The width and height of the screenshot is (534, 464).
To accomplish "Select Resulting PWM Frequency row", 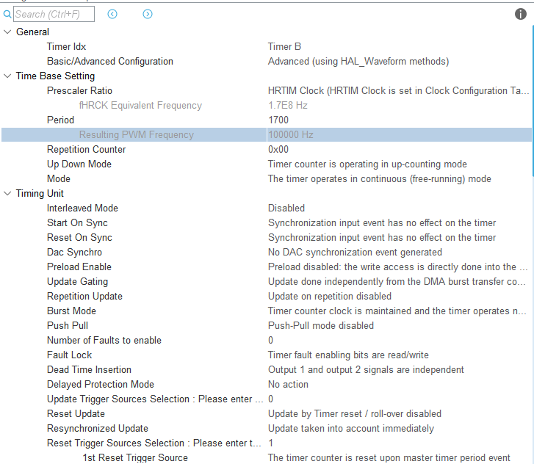I will point(267,134).
